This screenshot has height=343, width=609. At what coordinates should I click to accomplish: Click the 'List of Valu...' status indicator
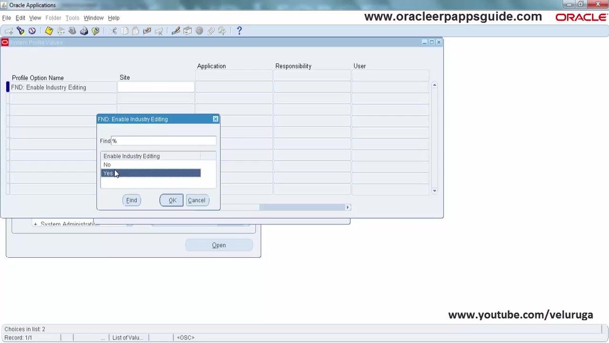(x=128, y=338)
